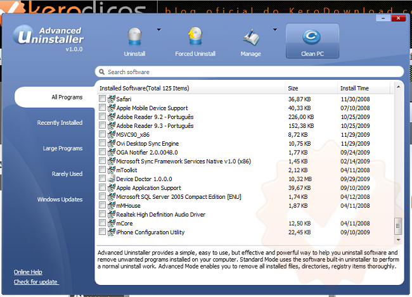Tick the mToolkit checkbox
The height and width of the screenshot is (297, 412).
point(102,169)
